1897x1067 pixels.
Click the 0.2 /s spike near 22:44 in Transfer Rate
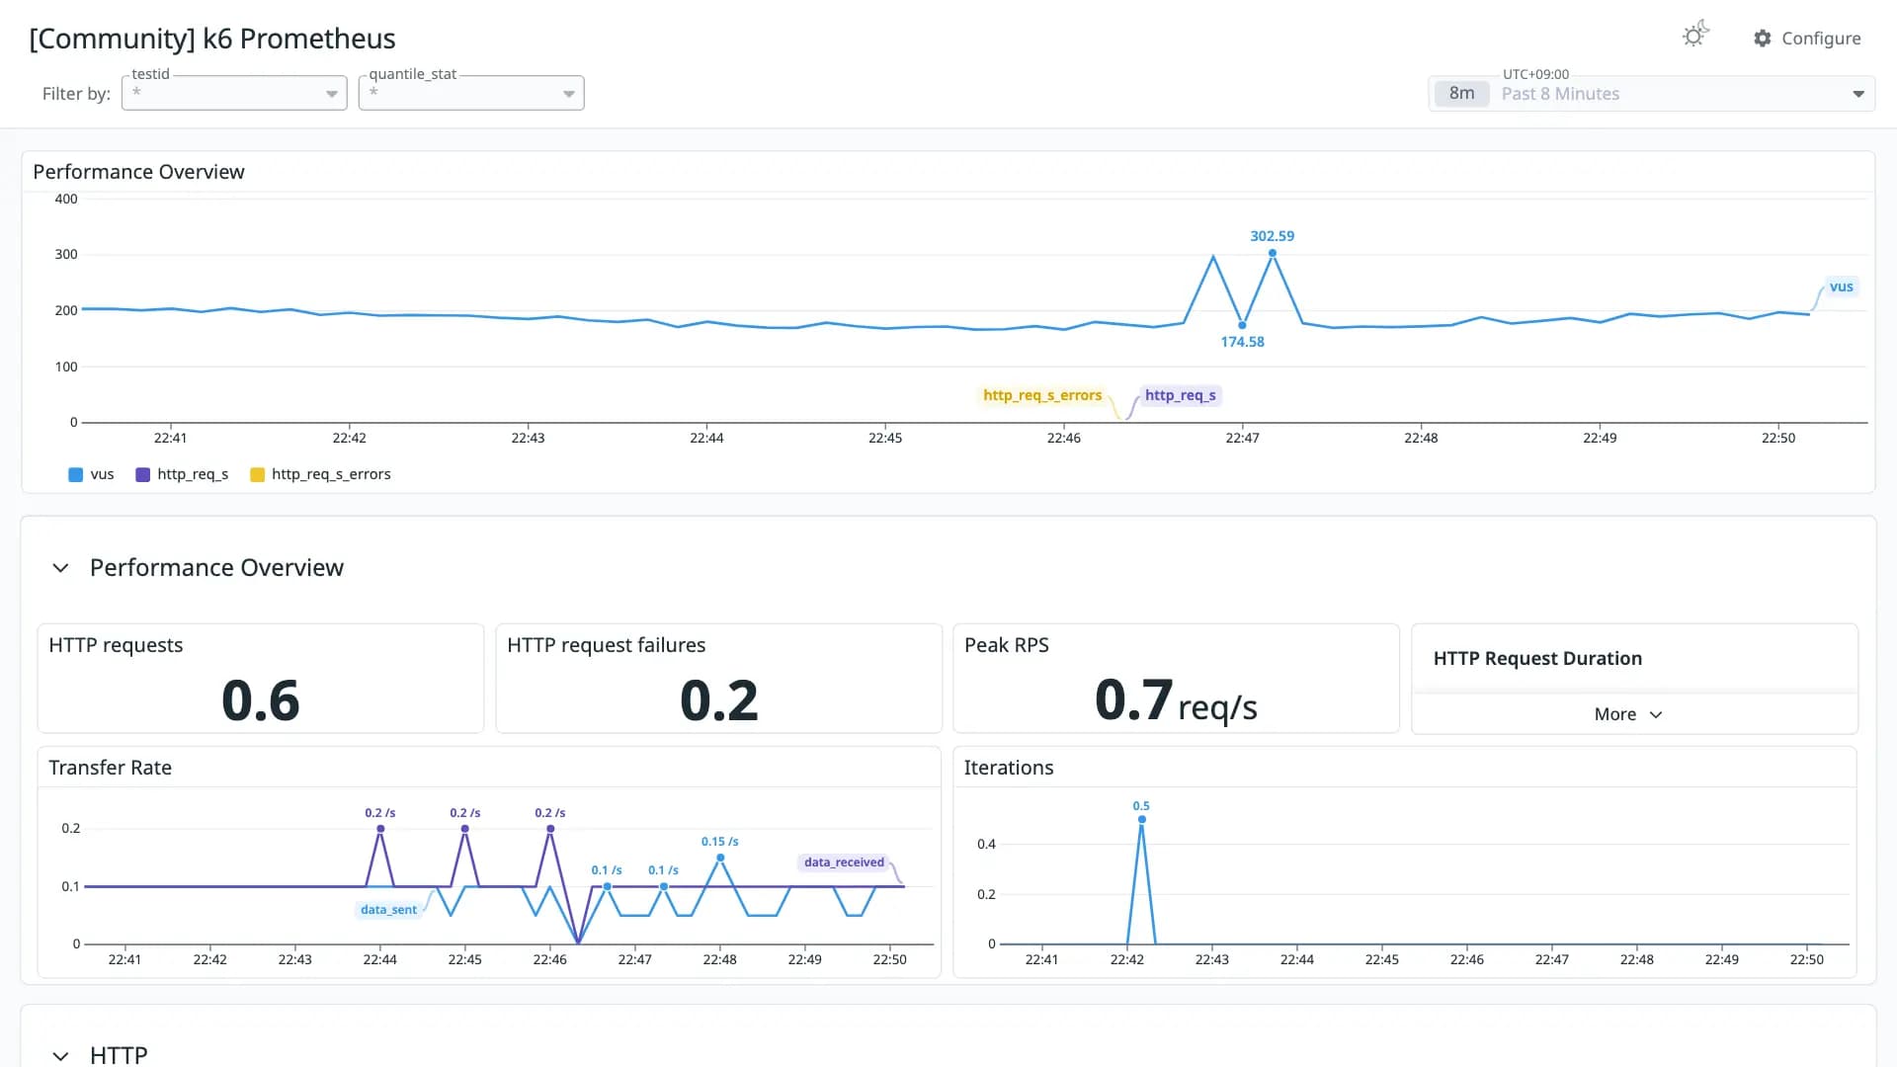[380, 829]
